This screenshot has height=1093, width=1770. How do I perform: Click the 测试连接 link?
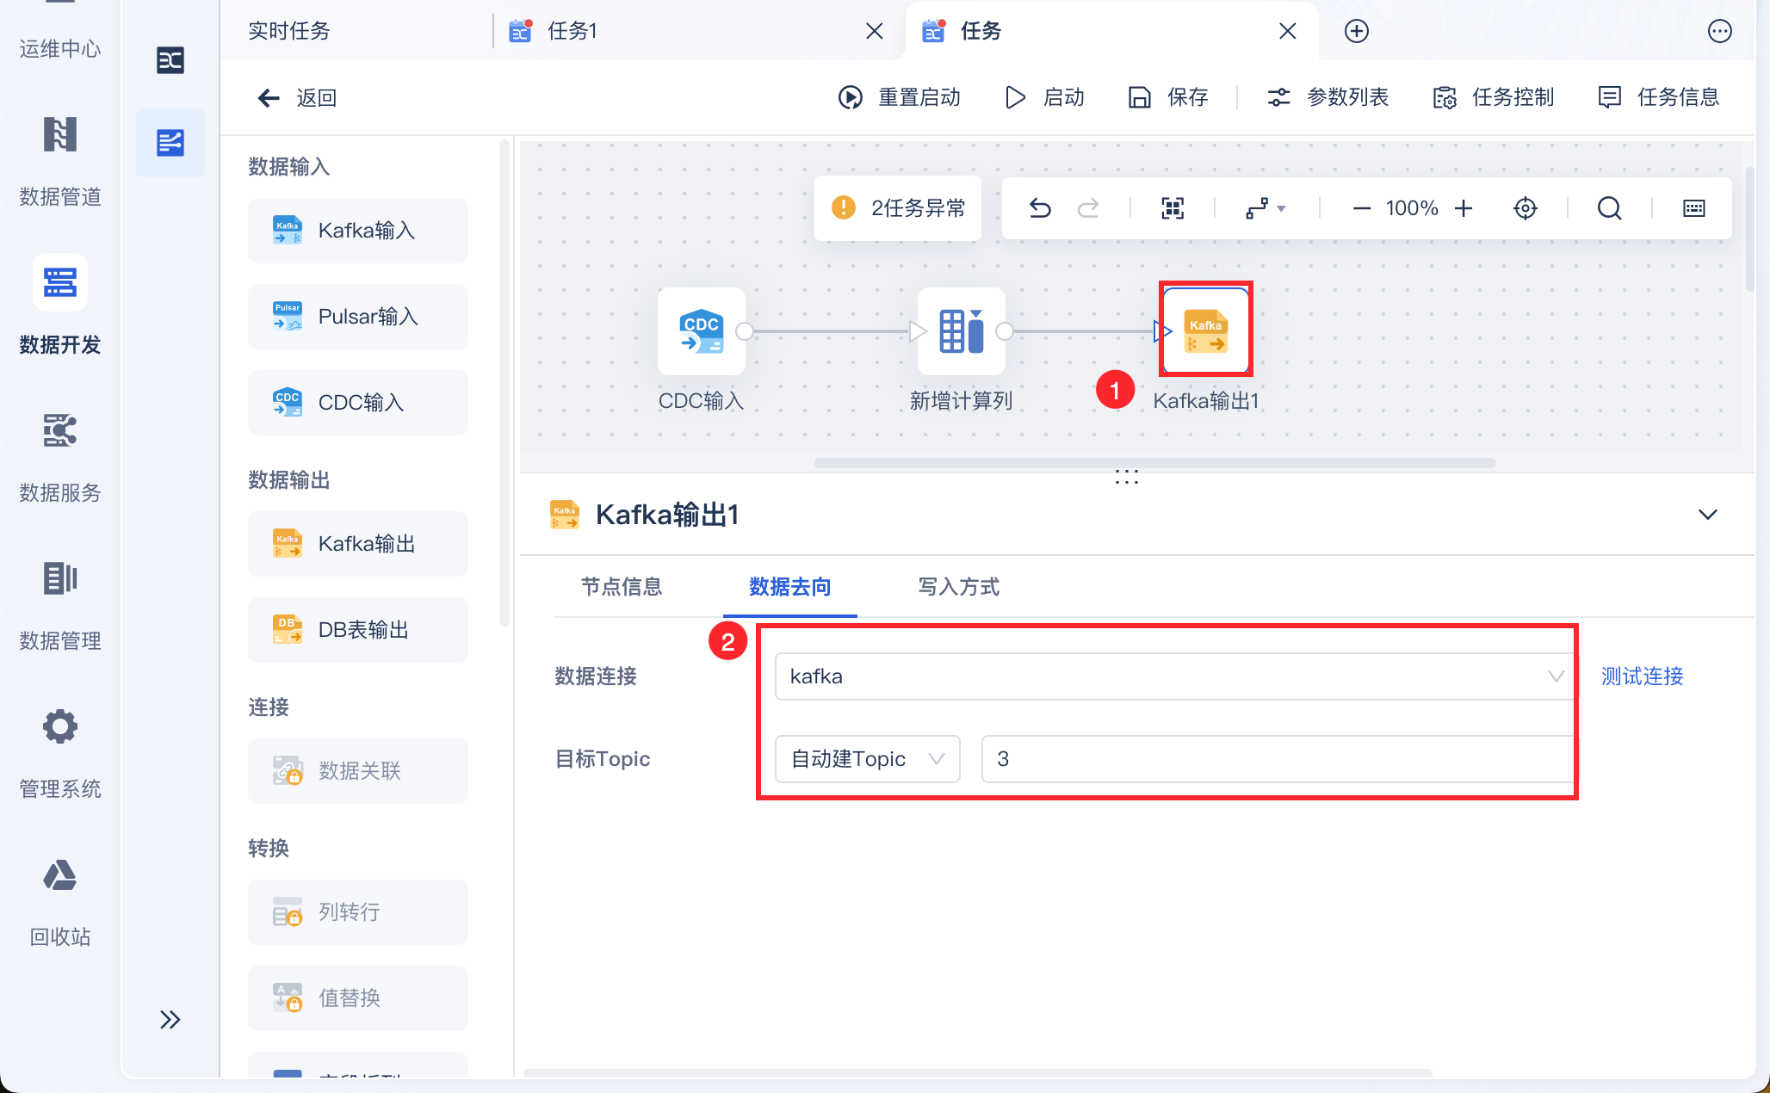[x=1642, y=676]
